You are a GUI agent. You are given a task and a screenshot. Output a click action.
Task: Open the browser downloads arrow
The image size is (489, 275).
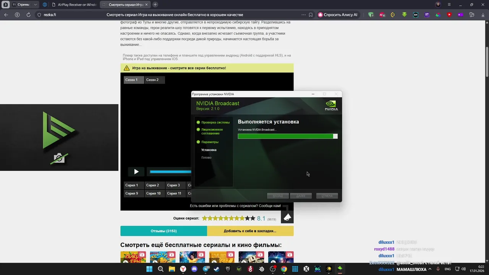point(482,15)
